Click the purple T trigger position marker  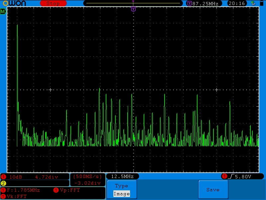coord(133,9)
